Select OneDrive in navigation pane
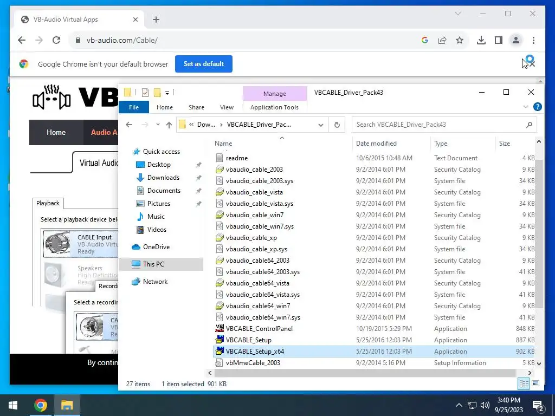 click(x=156, y=247)
